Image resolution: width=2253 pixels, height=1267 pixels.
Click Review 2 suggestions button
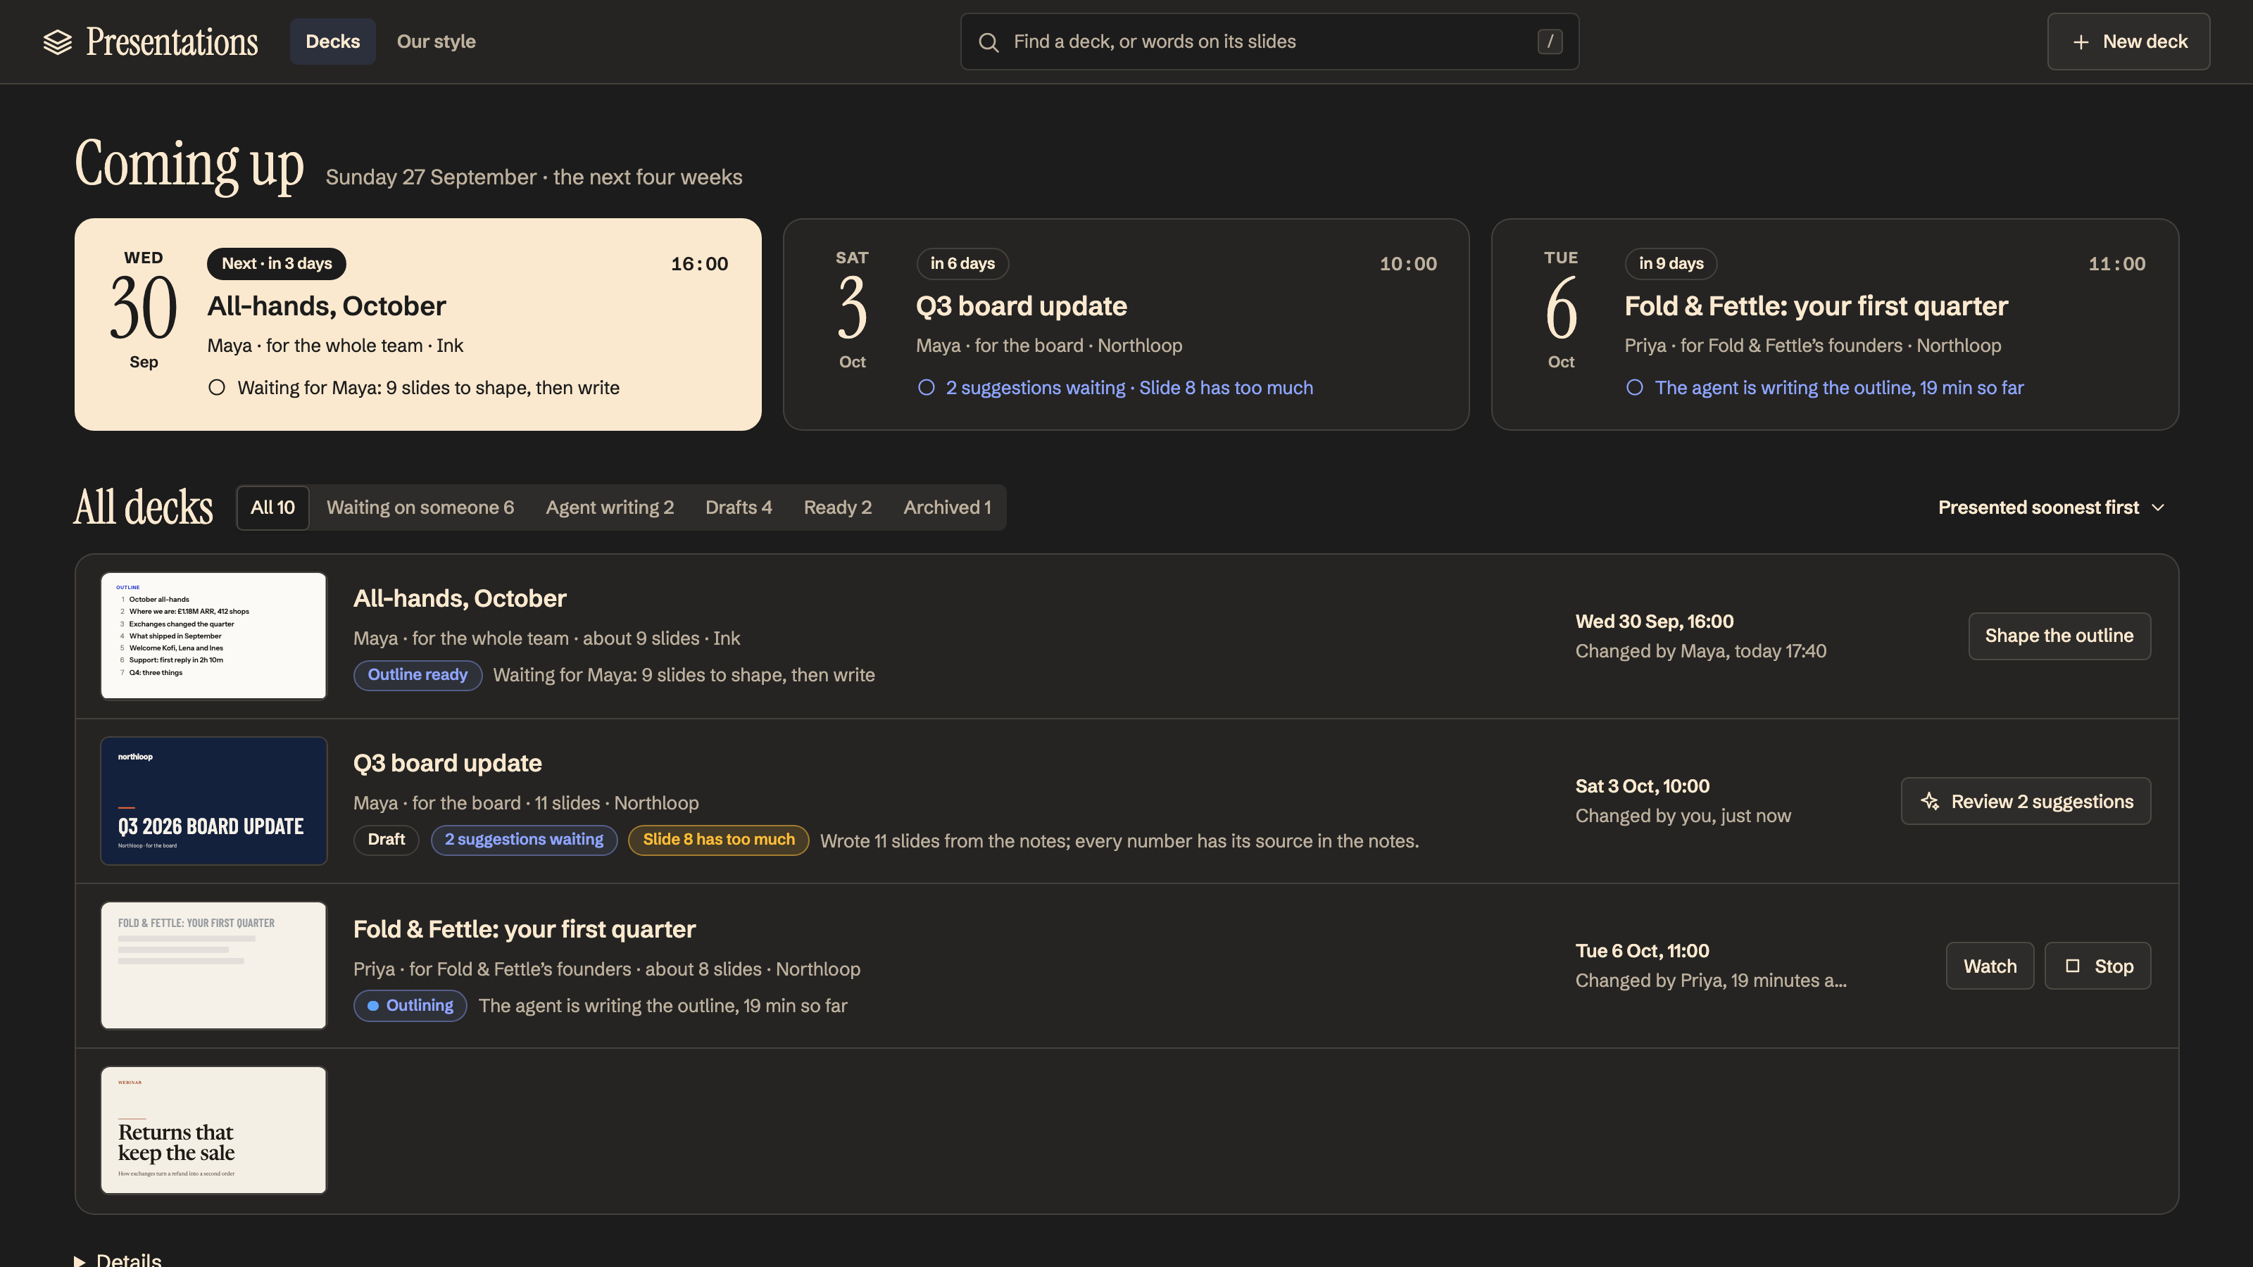(x=2026, y=801)
